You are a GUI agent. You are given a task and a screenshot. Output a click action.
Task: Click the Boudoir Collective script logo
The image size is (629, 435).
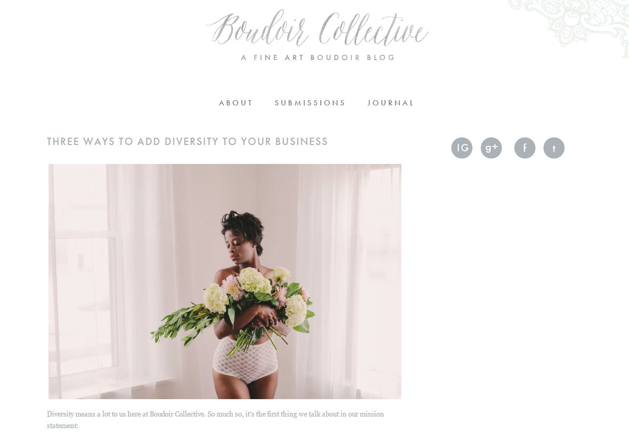317,28
